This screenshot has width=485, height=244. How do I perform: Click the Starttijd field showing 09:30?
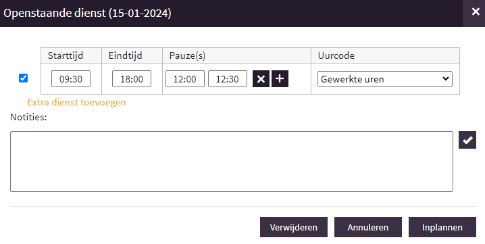[x=71, y=79]
